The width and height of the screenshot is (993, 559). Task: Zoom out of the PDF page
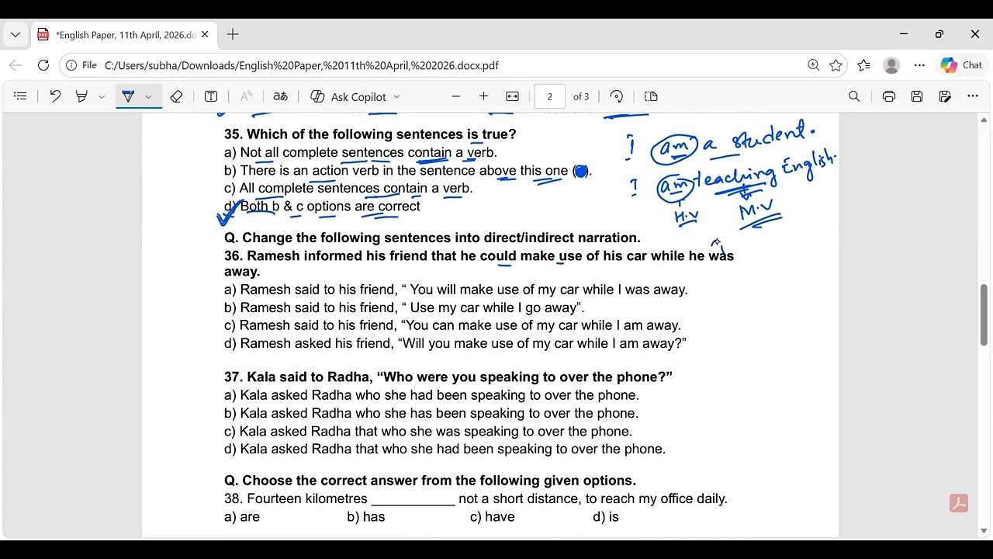(x=456, y=96)
